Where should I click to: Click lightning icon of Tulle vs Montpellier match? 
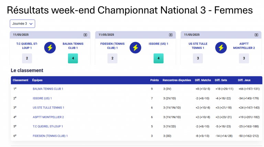221,47
